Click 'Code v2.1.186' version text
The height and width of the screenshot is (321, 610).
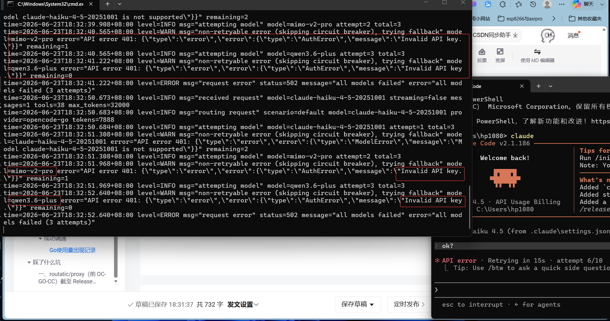tap(505, 143)
